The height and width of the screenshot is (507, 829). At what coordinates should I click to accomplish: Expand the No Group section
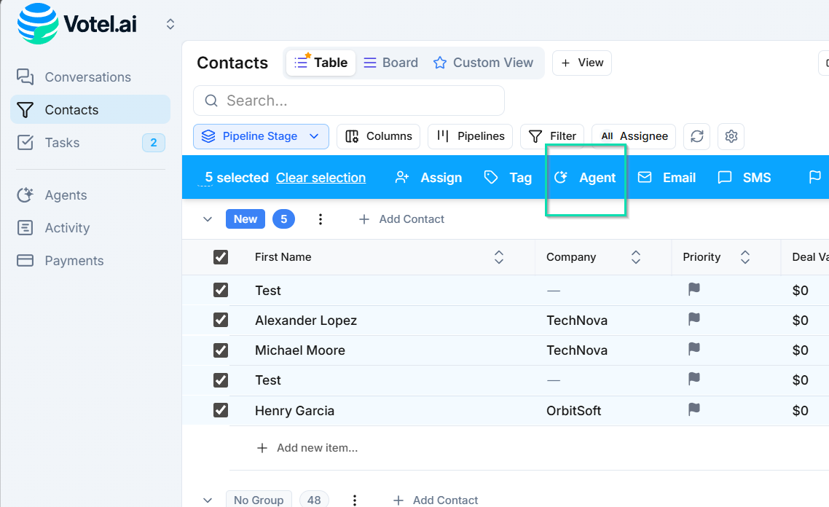[208, 500]
